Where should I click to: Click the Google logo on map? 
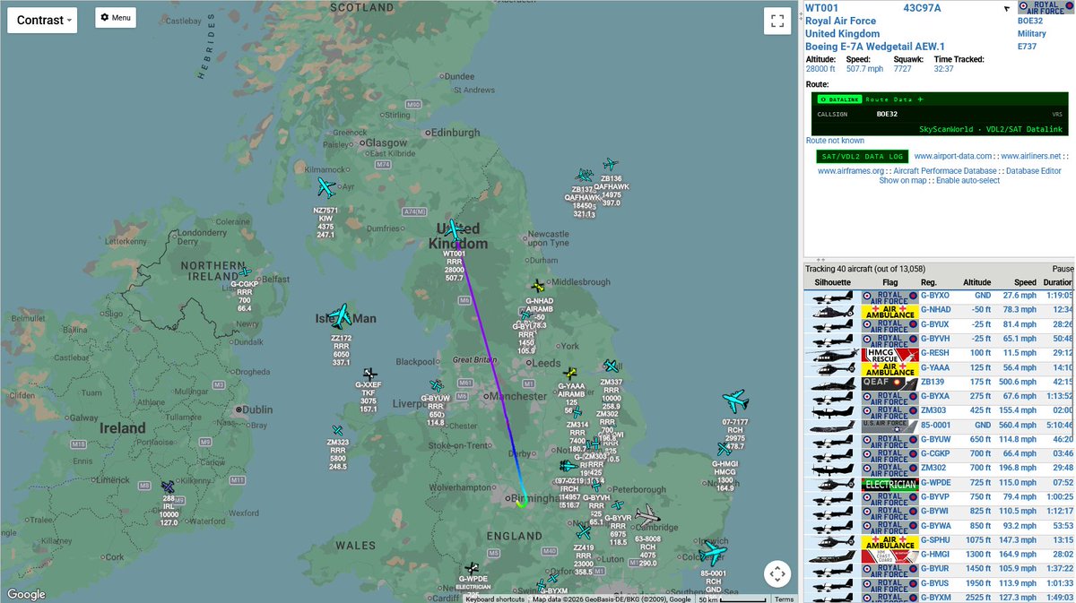point(26,594)
